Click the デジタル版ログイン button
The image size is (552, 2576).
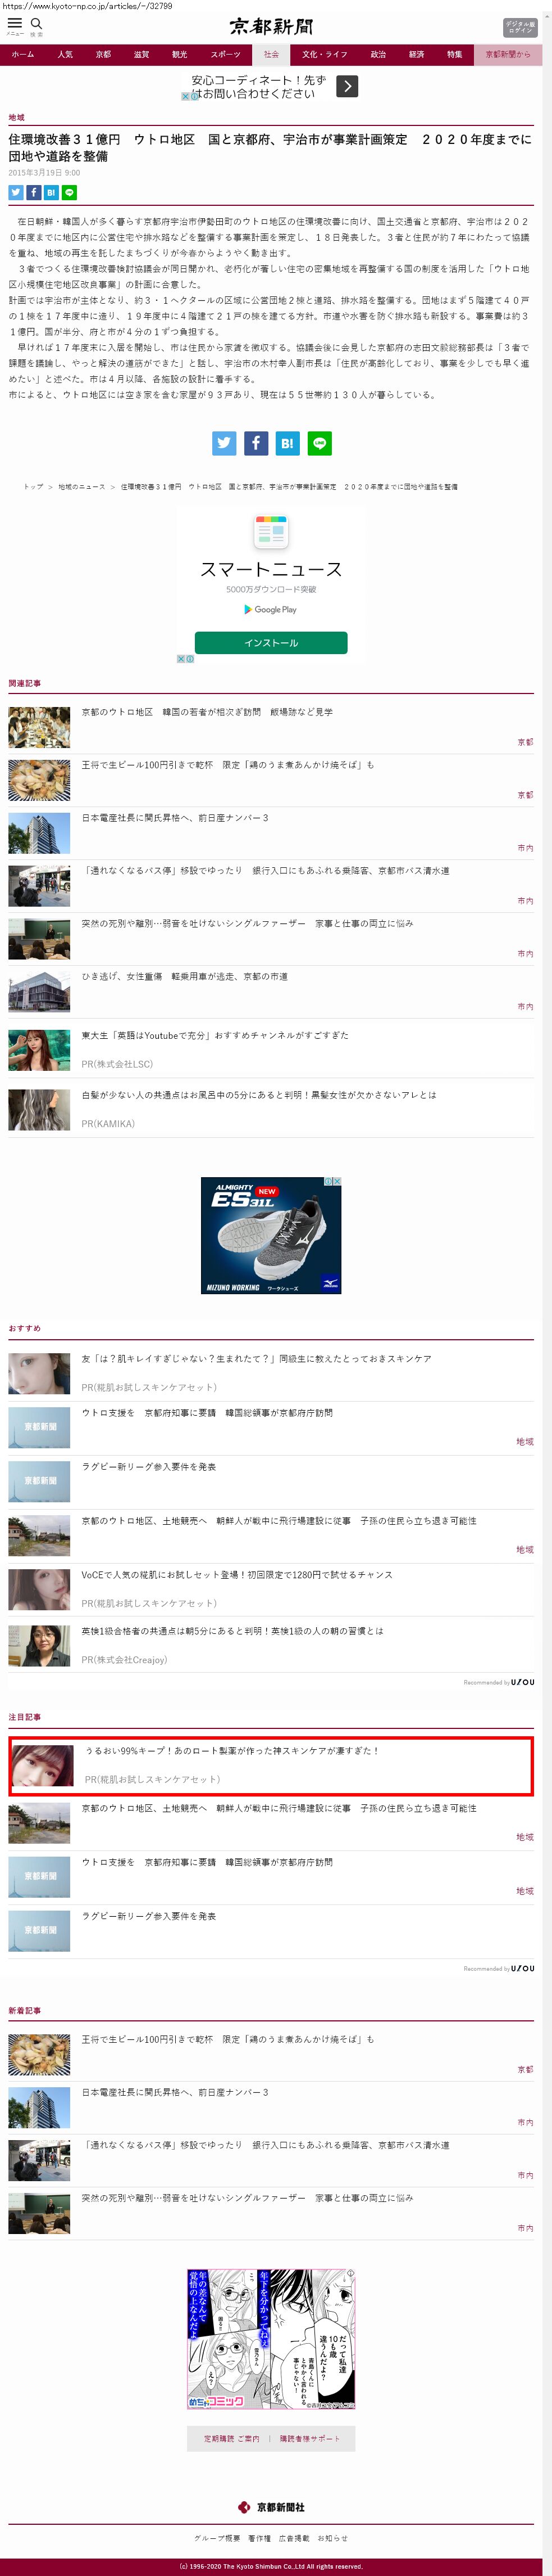pyautogui.click(x=519, y=27)
